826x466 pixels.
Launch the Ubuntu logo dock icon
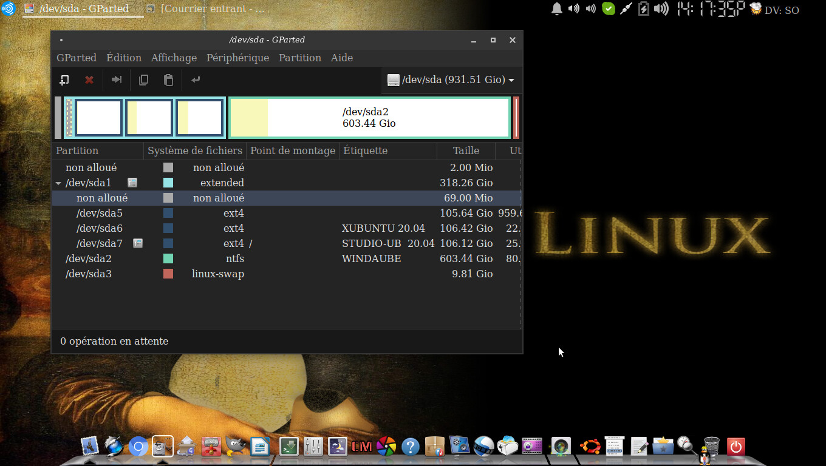(x=590, y=447)
